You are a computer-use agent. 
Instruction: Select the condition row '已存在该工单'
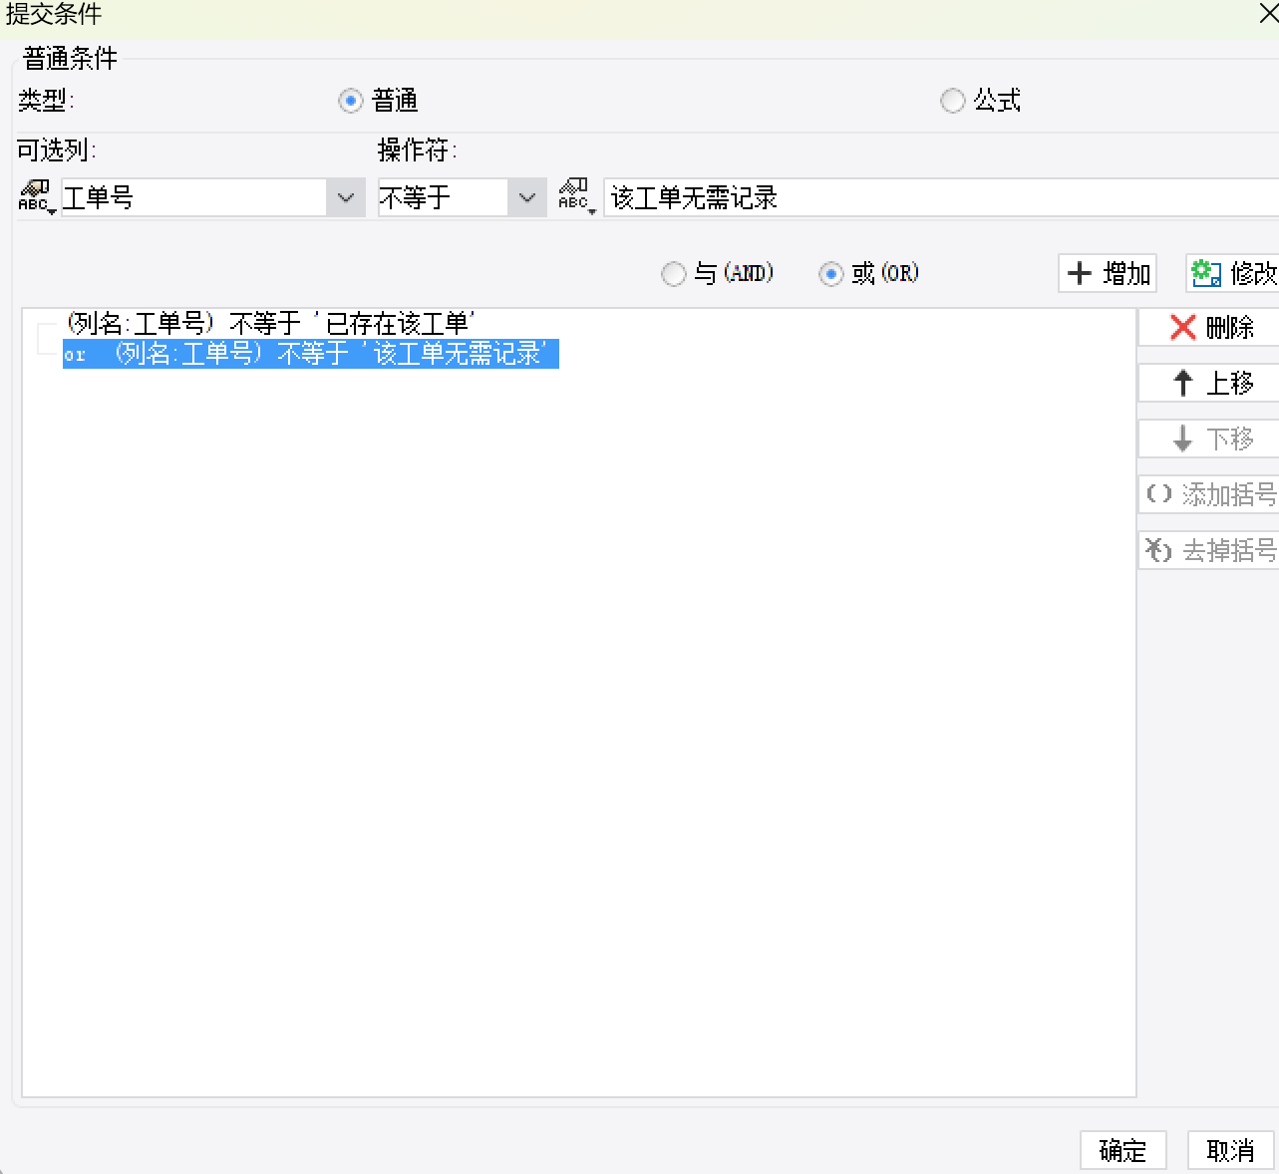point(270,323)
